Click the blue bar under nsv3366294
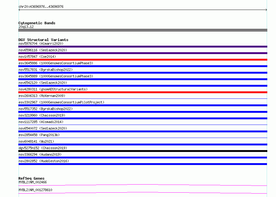Screen dimensions: 276x197 tap(143, 158)
